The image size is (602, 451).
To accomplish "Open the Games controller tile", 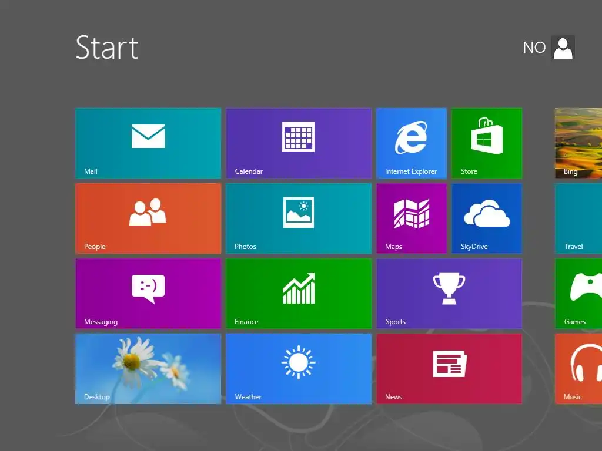I will coord(578,294).
